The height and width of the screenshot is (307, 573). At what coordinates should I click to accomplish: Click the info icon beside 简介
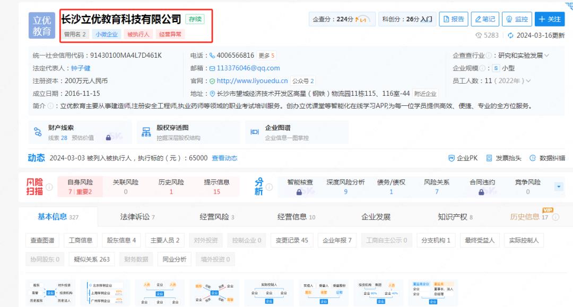click(x=51, y=106)
